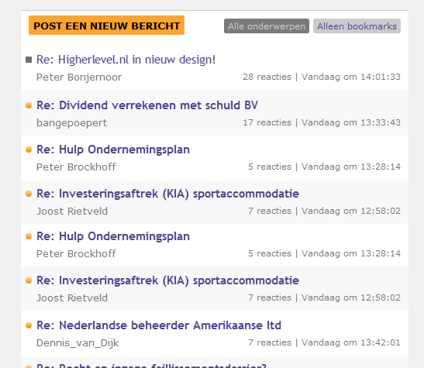424x368 pixels.
Task: Click orange dot beside first Hulp Ondernemingsplan
Action: (x=29, y=150)
